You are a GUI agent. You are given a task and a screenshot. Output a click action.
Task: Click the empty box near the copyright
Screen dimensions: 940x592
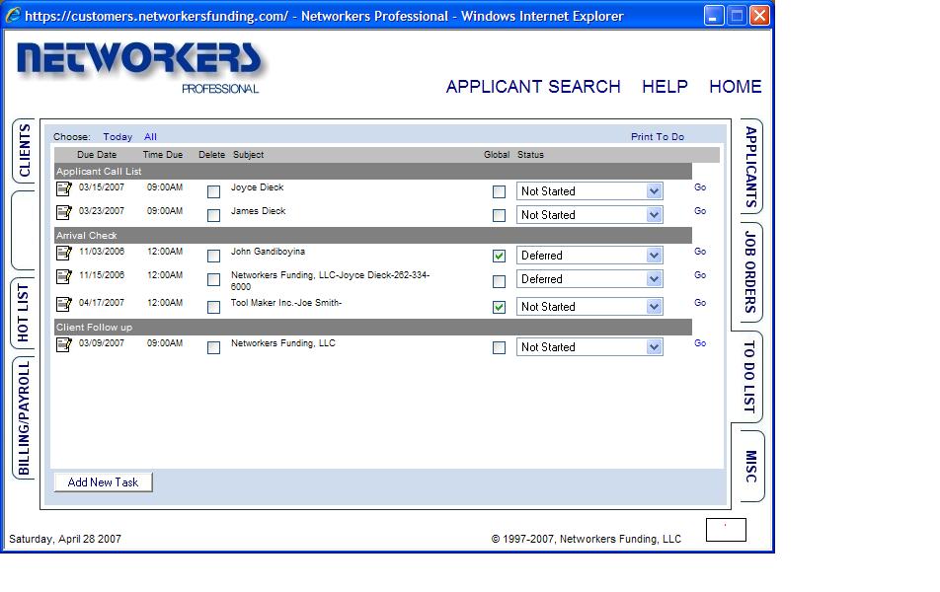[726, 530]
